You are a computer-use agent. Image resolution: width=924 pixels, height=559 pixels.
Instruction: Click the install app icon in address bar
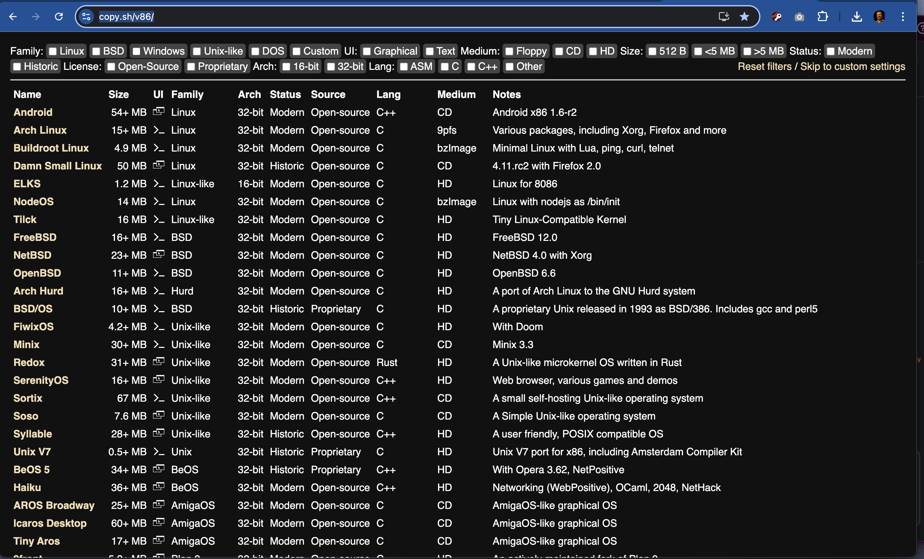[723, 17]
